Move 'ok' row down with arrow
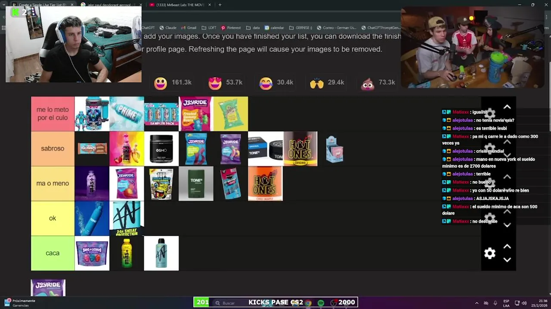The width and height of the screenshot is (551, 309). point(507,225)
